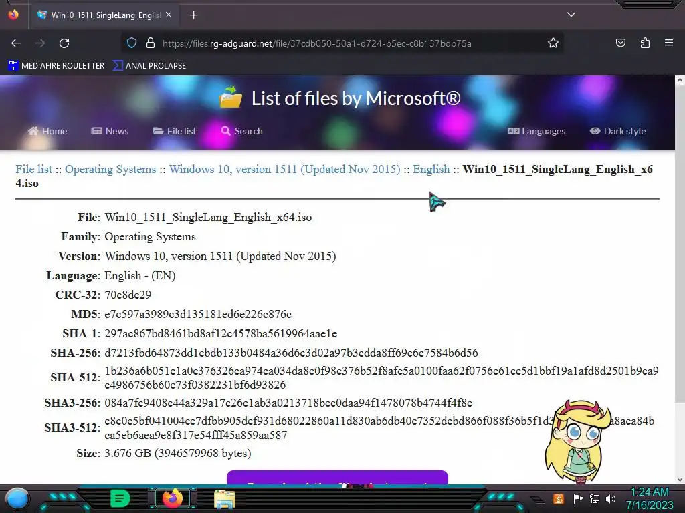Screen dimensions: 685x513
Task: Click the Firefox taskbar icon
Action: click(x=172, y=498)
